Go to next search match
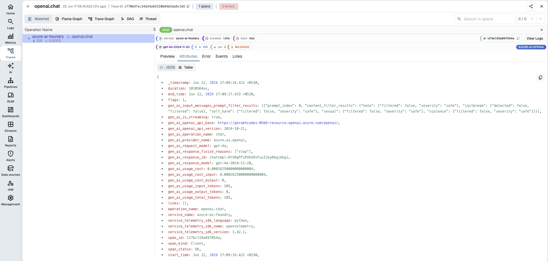The image size is (548, 261). pyautogui.click(x=541, y=19)
